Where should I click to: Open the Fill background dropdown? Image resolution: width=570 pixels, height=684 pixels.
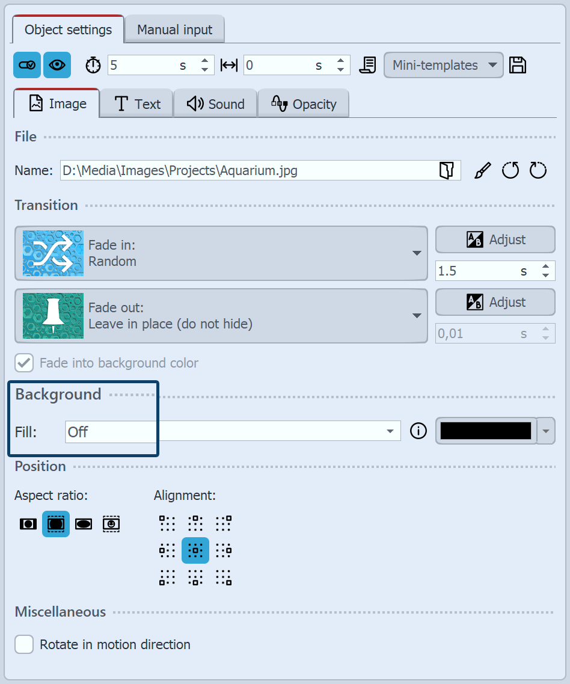233,431
